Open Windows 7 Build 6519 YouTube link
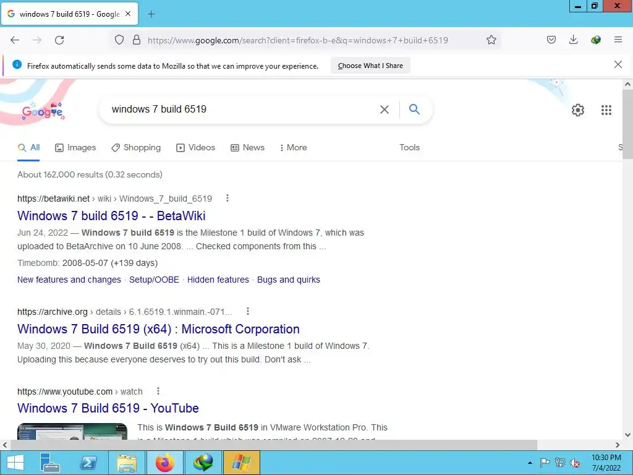Image resolution: width=633 pixels, height=475 pixels. coord(108,408)
